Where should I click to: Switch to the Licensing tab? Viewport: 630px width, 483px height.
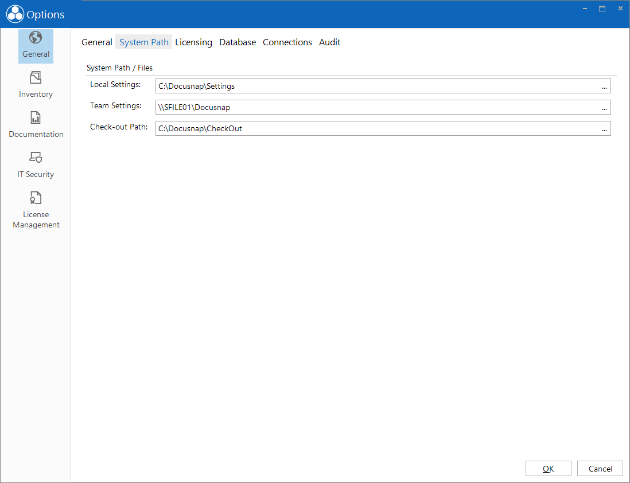pos(194,42)
